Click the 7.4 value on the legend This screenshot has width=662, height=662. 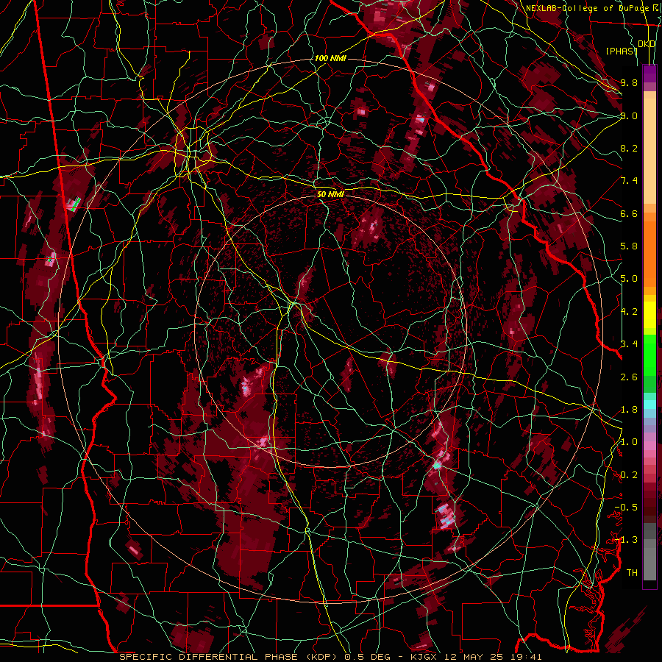pyautogui.click(x=629, y=181)
